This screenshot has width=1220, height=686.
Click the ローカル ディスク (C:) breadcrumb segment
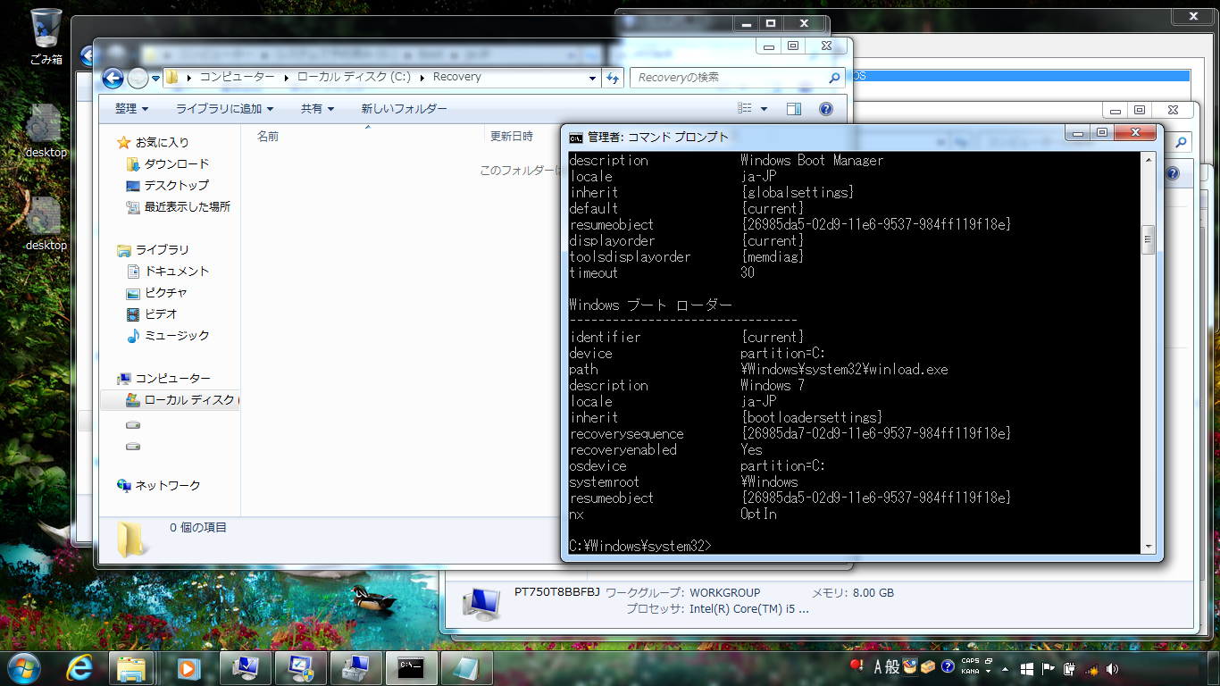(354, 78)
